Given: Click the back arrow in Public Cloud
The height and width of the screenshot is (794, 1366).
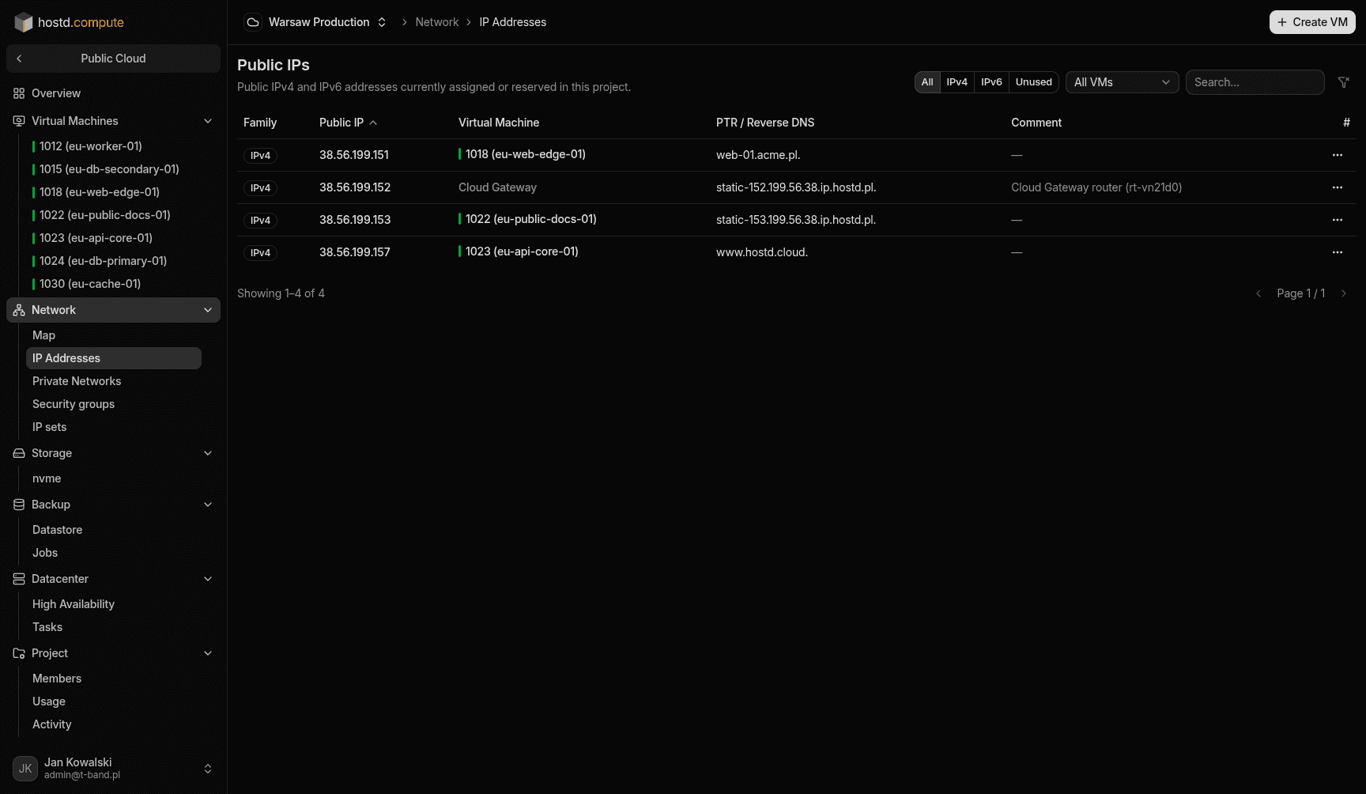Looking at the screenshot, I should pyautogui.click(x=19, y=59).
